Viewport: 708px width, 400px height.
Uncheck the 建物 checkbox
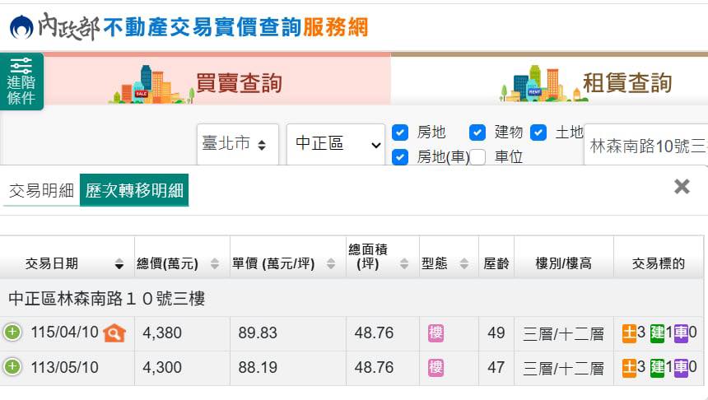click(x=477, y=133)
